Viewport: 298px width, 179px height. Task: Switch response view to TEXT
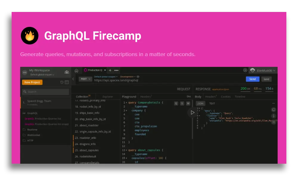212,104
